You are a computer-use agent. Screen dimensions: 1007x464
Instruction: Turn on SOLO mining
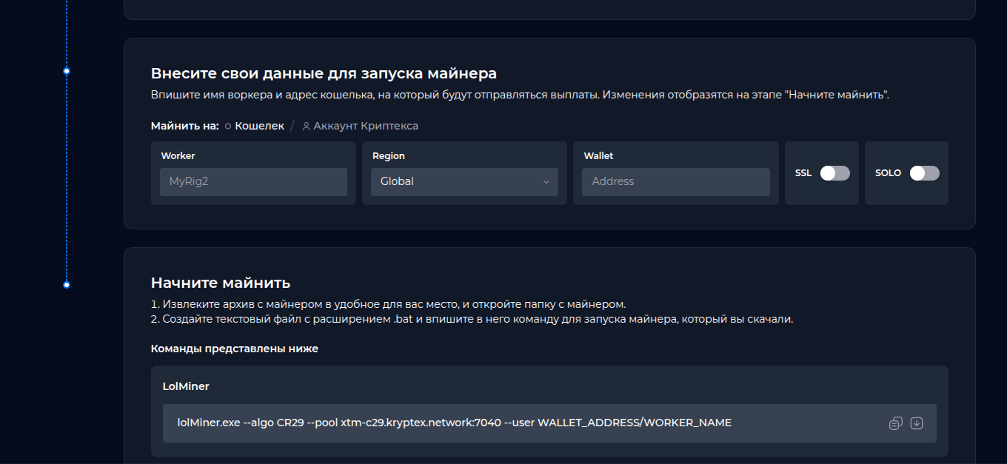(923, 172)
